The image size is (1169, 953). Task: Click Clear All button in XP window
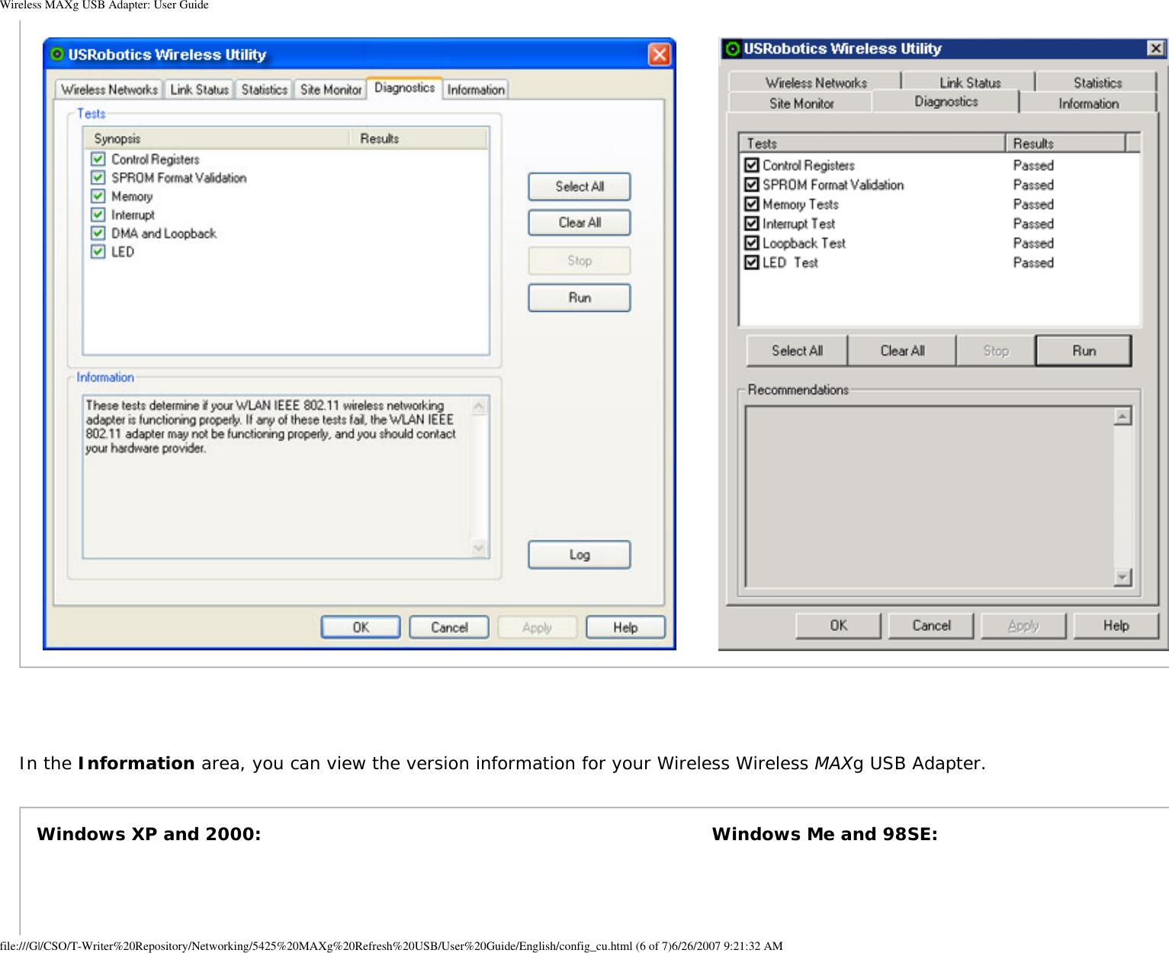pyautogui.click(x=580, y=223)
